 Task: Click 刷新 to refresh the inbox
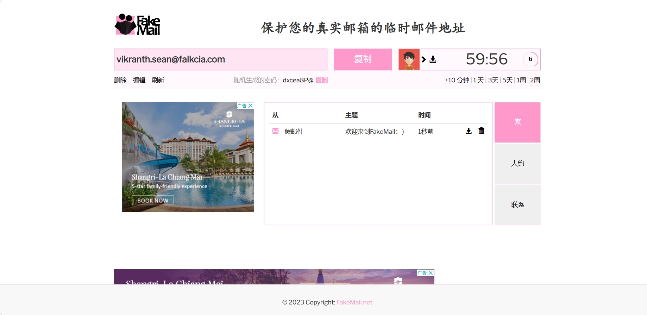coord(158,80)
